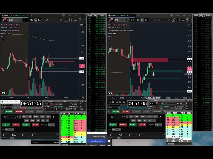The image size is (213, 159).
Task: Select the rectangle tool in IPDN chart toolbar
Action: pos(178,20)
